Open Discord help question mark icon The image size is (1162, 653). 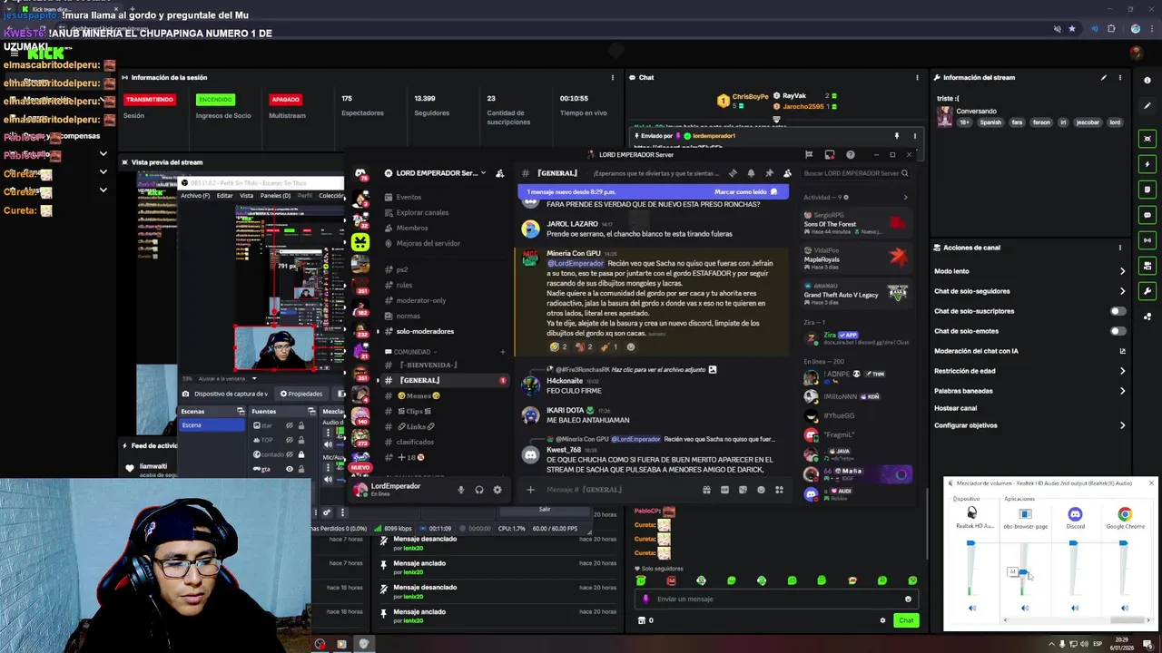(x=850, y=154)
